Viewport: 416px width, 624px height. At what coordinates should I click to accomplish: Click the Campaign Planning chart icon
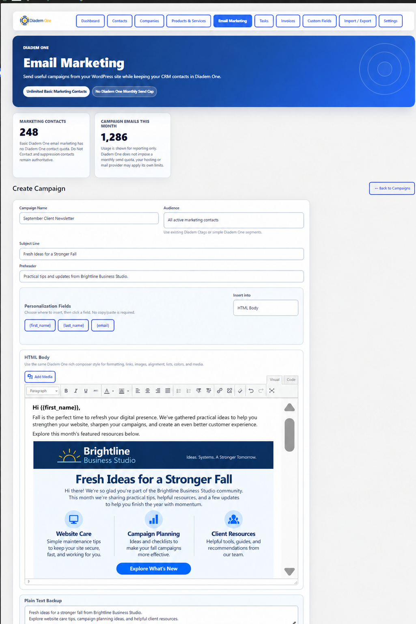[x=154, y=520]
